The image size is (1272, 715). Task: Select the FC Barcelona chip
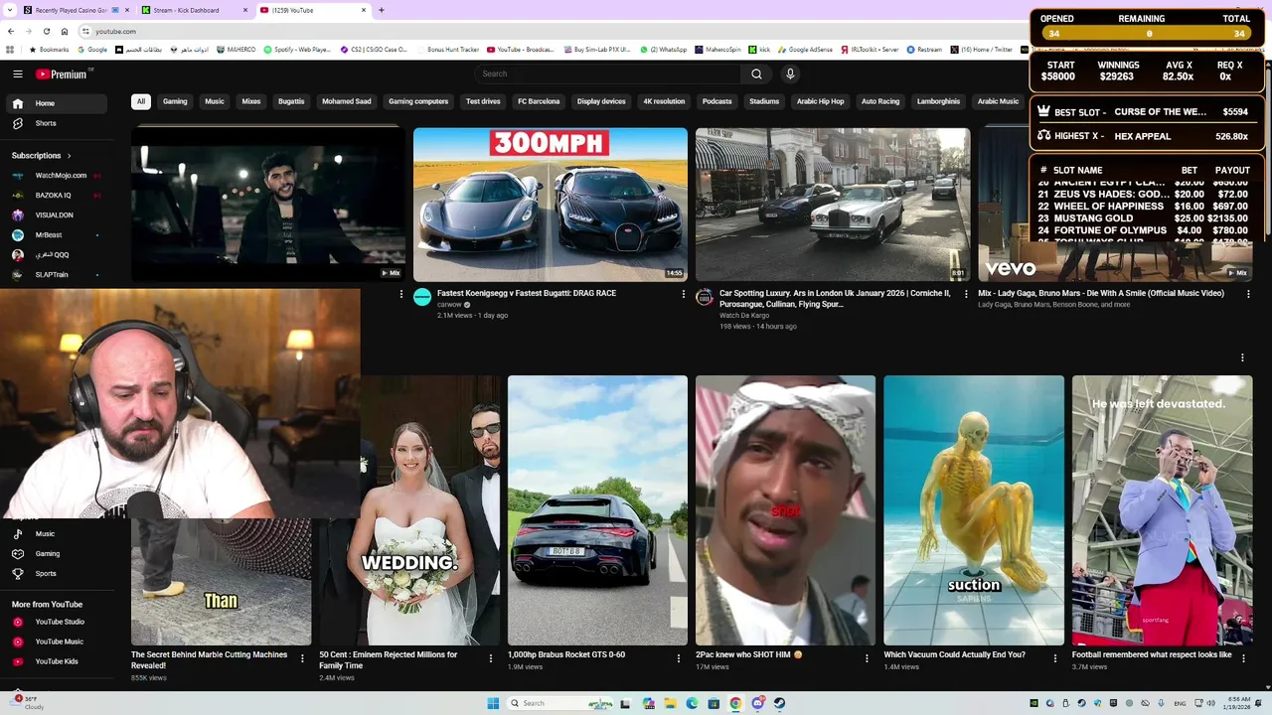[539, 101]
